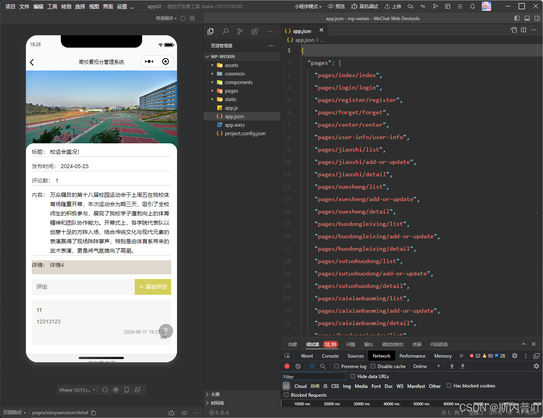Screen dimensions: 543x418
Task: Enable Hide data URLs checkbox
Action: tap(353, 376)
